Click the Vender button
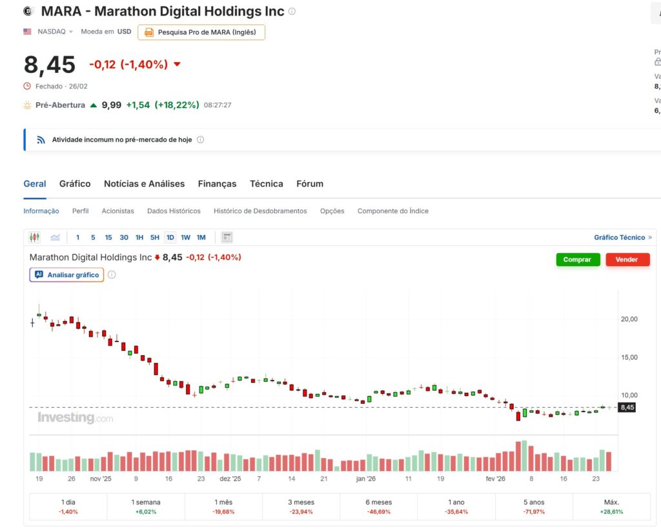The height and width of the screenshot is (531, 661). click(x=627, y=260)
